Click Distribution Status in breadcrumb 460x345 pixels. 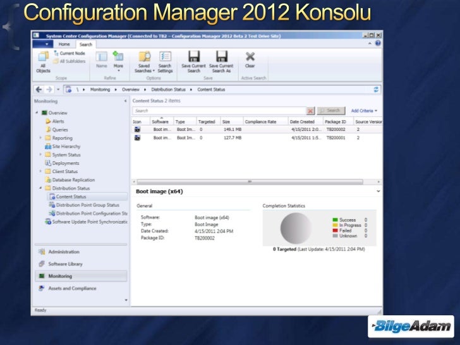pyautogui.click(x=168, y=90)
